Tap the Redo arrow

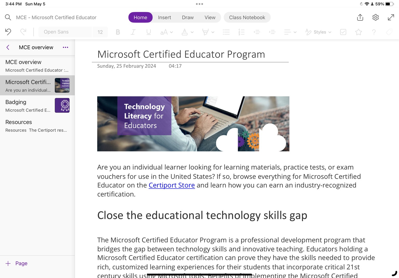coord(23,32)
